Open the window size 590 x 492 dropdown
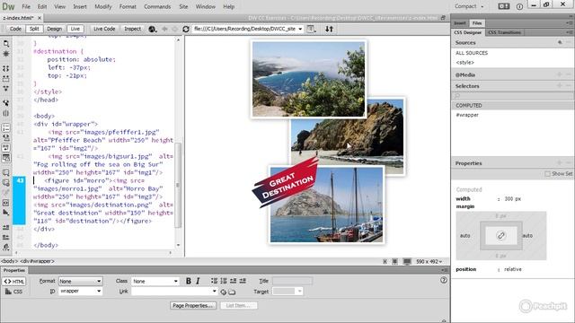575x323 pixels. point(429,261)
